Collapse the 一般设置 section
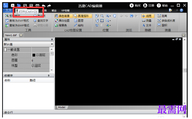 (5, 50)
